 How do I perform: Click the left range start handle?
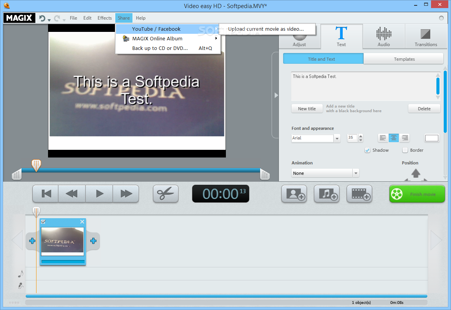click(x=17, y=174)
